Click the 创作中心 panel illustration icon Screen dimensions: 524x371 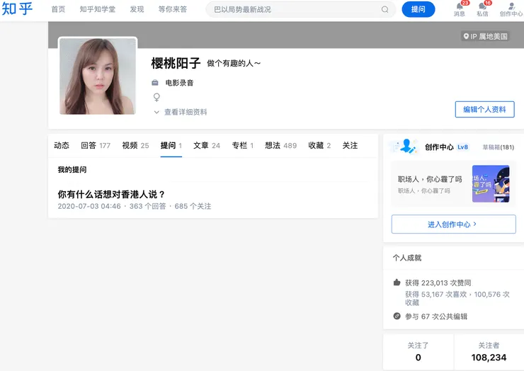pyautogui.click(x=405, y=147)
